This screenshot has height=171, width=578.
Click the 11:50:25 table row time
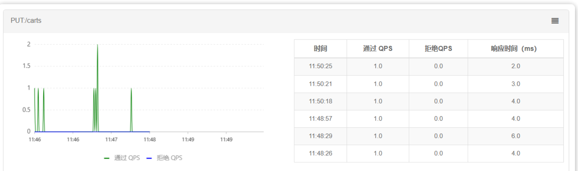click(x=320, y=66)
